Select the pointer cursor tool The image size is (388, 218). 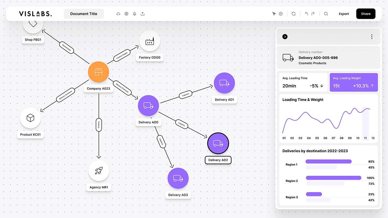(274, 14)
